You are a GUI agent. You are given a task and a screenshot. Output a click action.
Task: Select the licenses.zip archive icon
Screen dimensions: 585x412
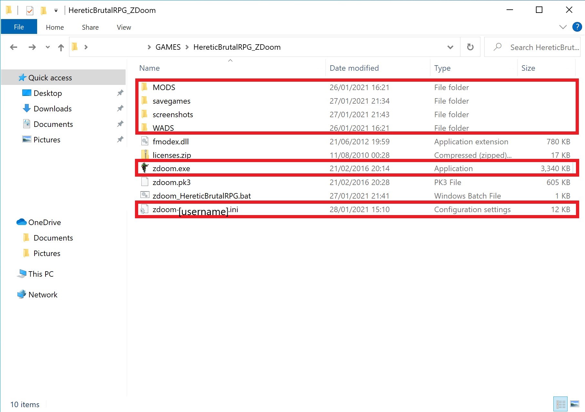[x=145, y=155]
